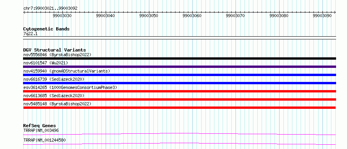Click ruler tick label 99003030
Image resolution: width=347 pixels, height=149 pixels.
click(62, 16)
